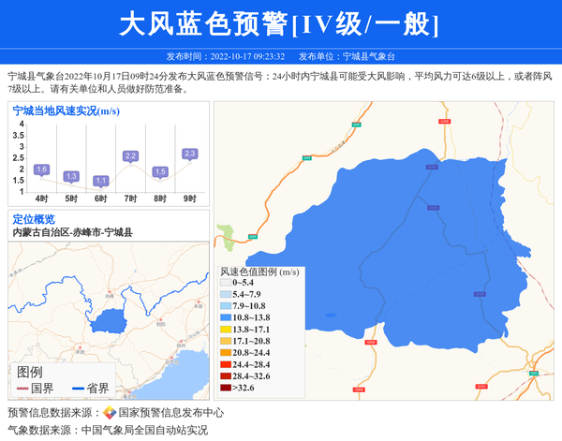Click the 0~5.4 legend color box
Image resolution: width=562 pixels, height=441 pixels.
(x=225, y=283)
